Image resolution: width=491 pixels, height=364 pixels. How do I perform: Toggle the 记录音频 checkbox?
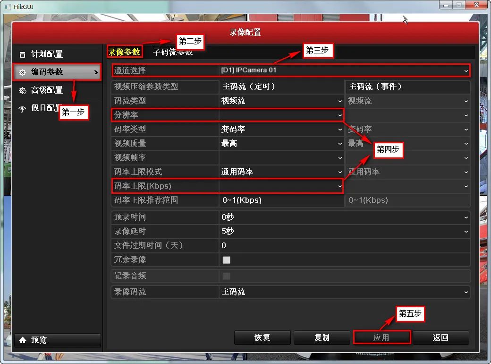click(x=227, y=276)
